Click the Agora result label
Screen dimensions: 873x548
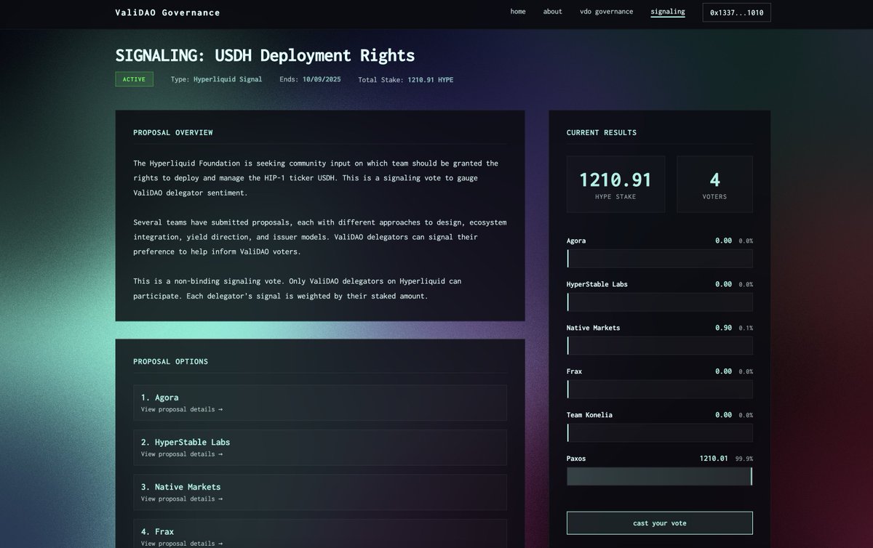pos(576,241)
